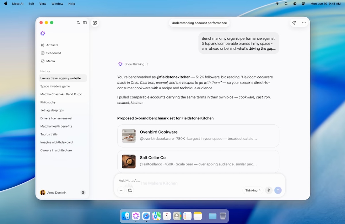This screenshot has width=345, height=224.
Task: Open Taurus traits chat
Action: [63, 134]
